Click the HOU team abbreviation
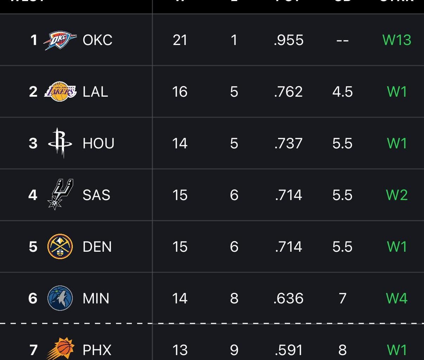Screen dimensions: 424x360 (x=98, y=143)
